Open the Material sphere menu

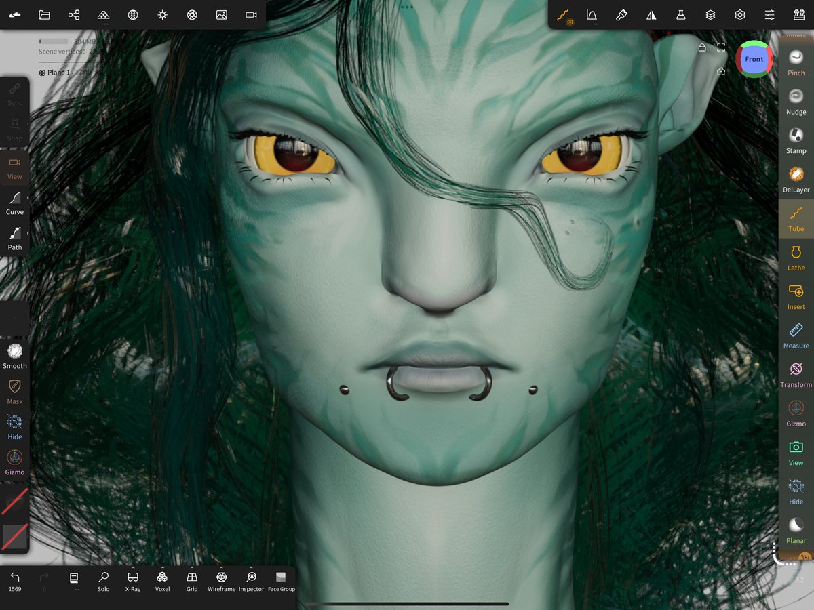coord(133,14)
